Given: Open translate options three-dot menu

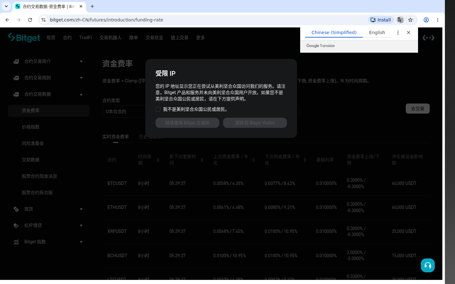Looking at the screenshot, I should coord(398,33).
